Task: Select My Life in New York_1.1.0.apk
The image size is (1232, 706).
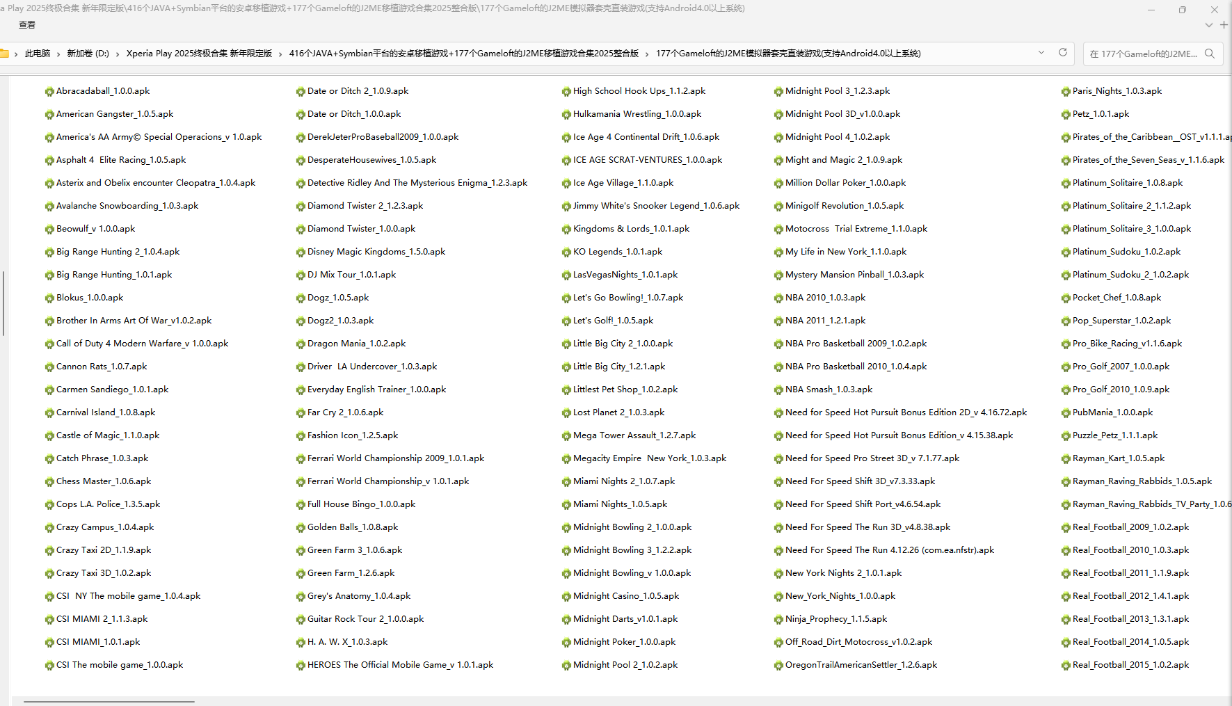Action: pyautogui.click(x=846, y=252)
